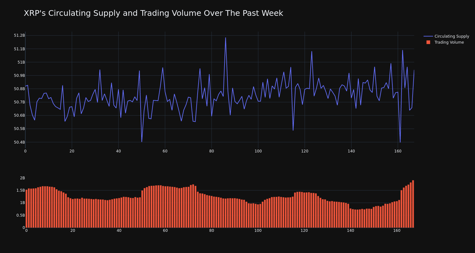Click the 1B label on volume axis
The width and height of the screenshot is (475, 253).
(x=22, y=203)
